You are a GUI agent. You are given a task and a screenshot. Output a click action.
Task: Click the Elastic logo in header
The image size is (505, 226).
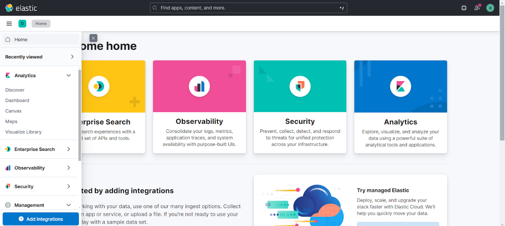click(21, 8)
